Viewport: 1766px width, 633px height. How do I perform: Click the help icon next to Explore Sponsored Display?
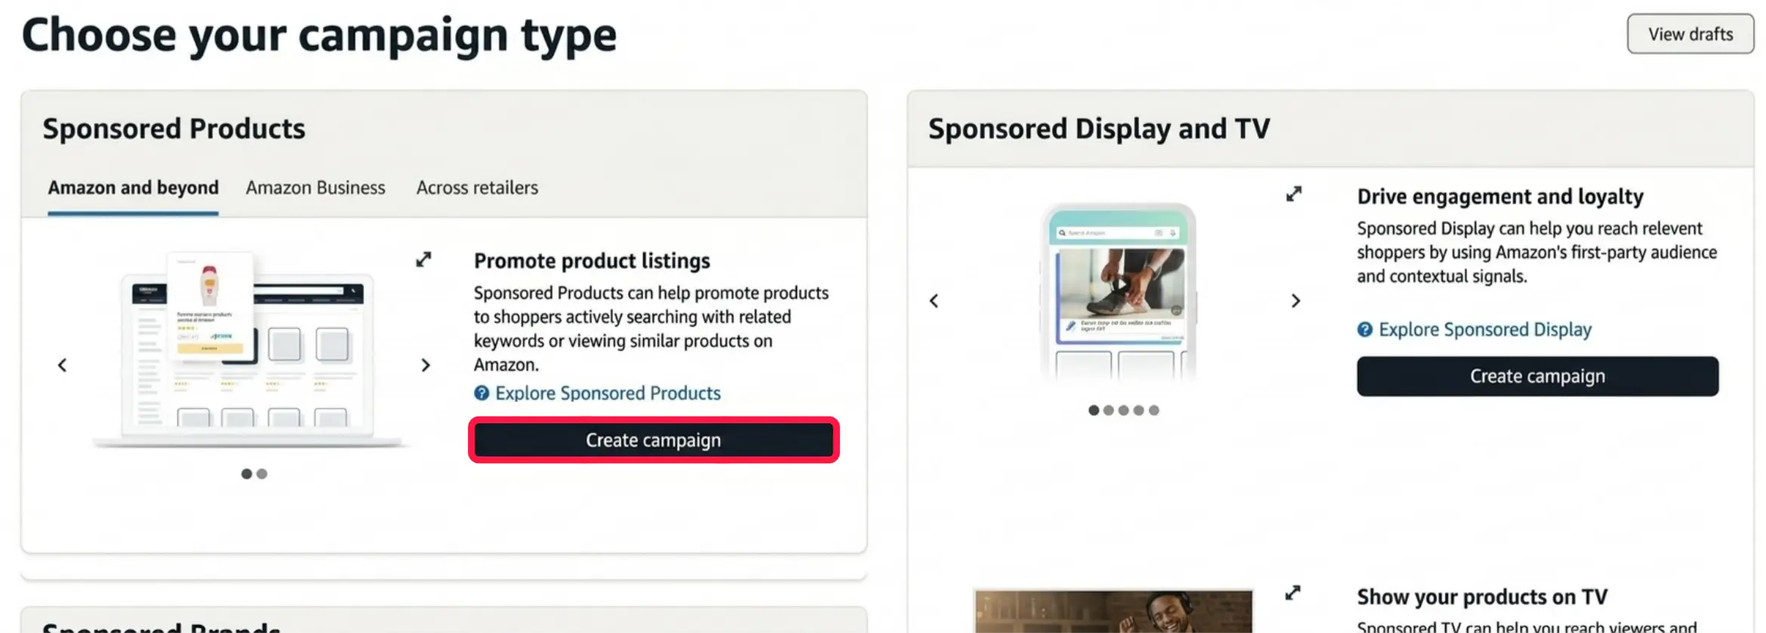pyautogui.click(x=1365, y=329)
